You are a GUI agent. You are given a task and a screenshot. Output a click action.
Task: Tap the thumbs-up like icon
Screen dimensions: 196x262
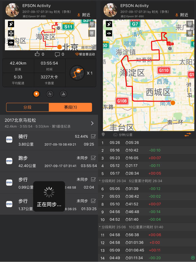(37, 54)
